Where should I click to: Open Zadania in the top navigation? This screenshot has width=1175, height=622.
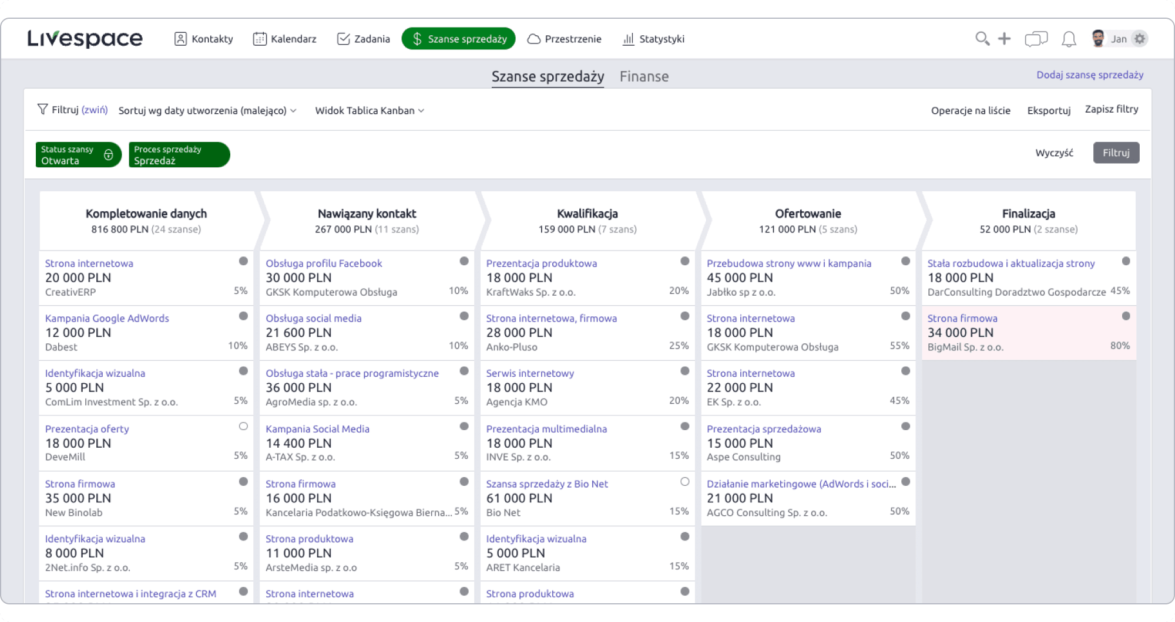click(364, 39)
